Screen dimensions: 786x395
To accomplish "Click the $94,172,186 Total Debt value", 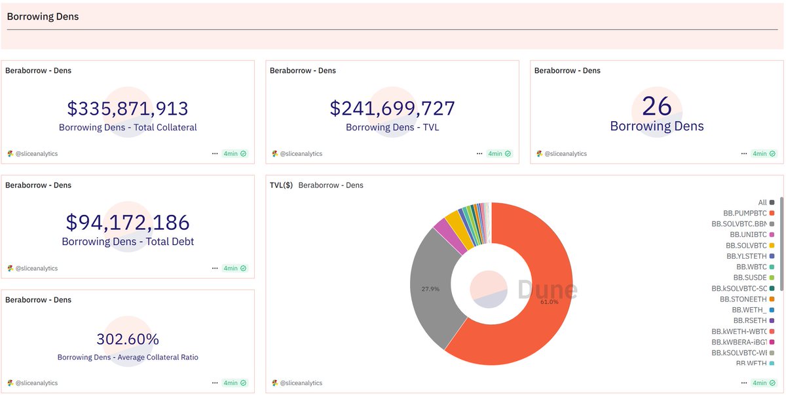I will pos(128,223).
